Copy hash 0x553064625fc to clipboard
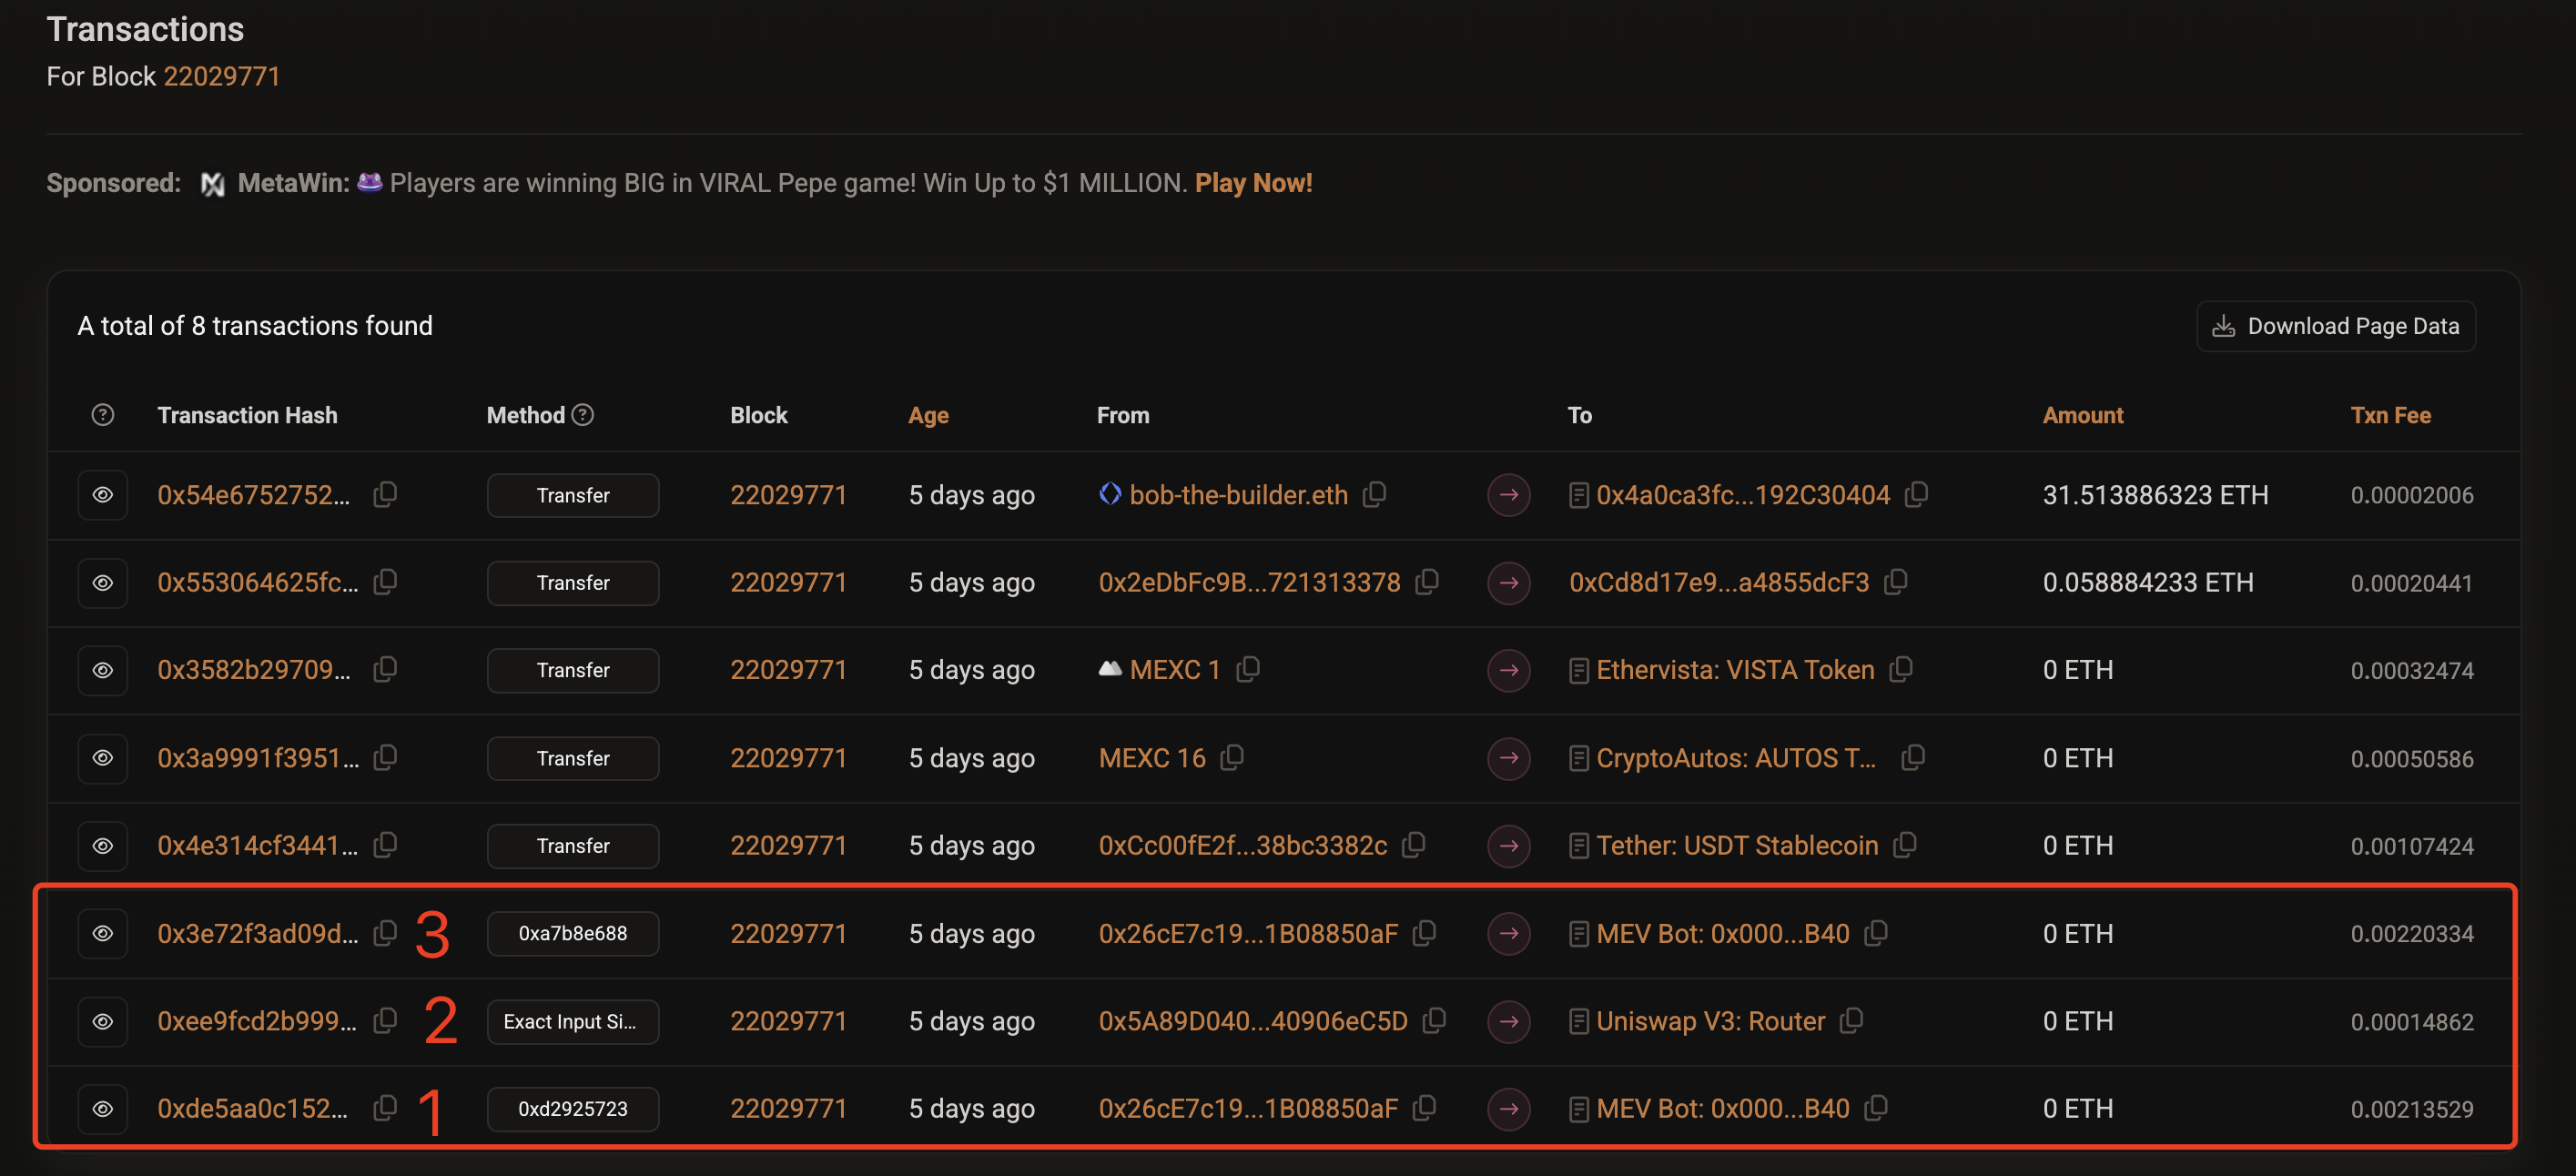2576x1176 pixels. (385, 582)
